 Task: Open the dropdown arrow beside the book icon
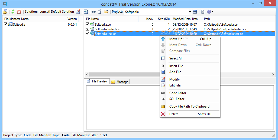(212, 12)
